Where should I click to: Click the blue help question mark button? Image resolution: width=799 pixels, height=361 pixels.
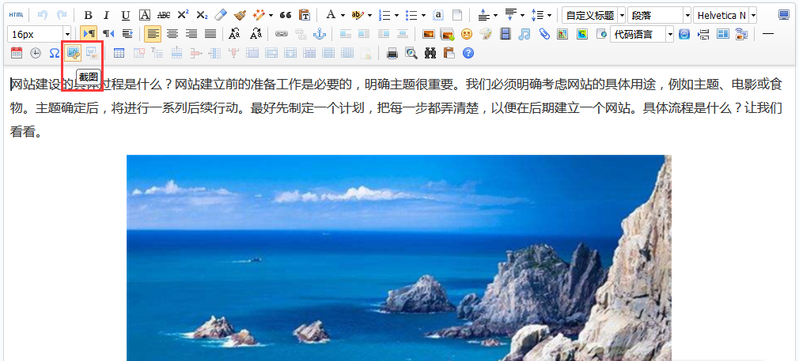468,53
